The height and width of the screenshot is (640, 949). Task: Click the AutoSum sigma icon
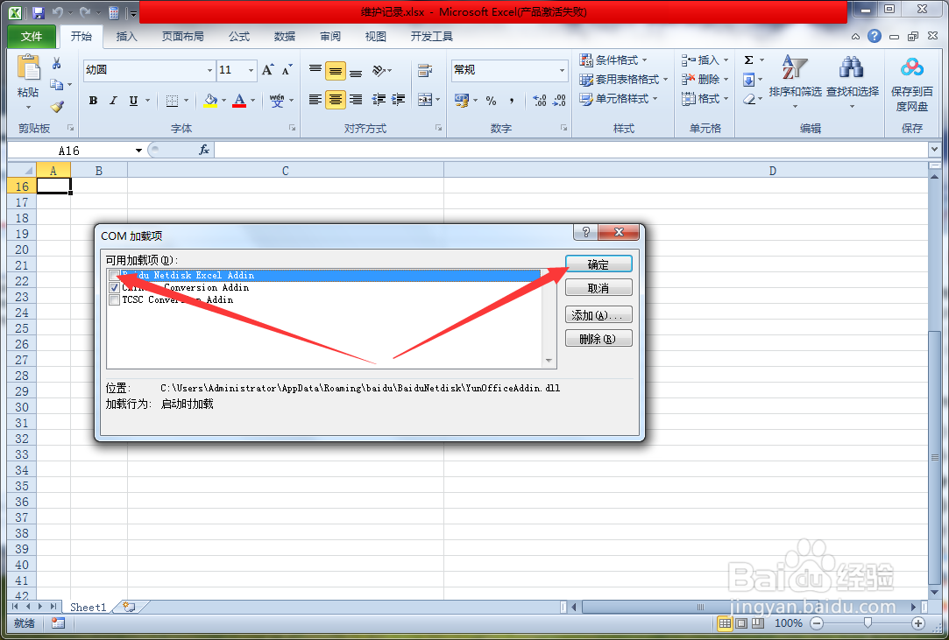pos(748,60)
